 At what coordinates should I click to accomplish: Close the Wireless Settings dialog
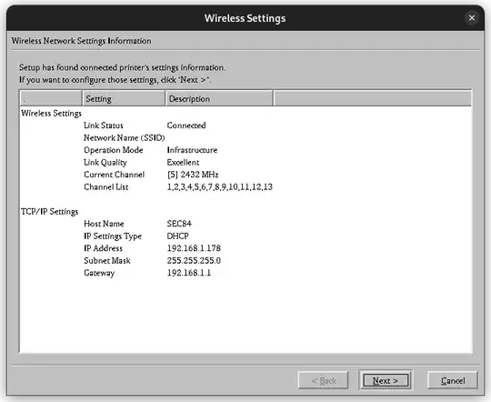(472, 18)
